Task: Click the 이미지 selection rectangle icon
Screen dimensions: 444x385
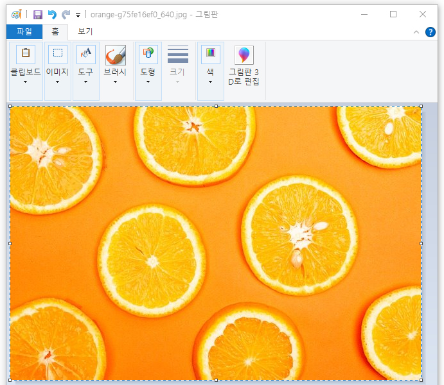Action: 58,54
